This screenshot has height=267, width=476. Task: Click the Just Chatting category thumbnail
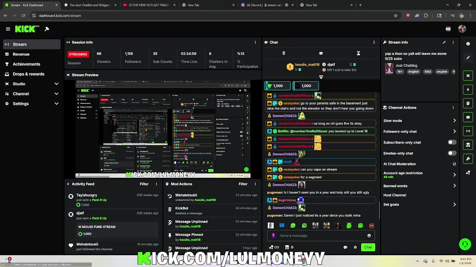(x=389, y=69)
